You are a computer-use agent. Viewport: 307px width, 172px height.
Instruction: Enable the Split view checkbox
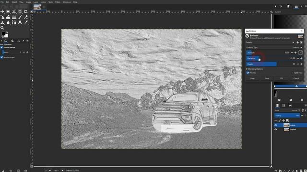coord(292,73)
